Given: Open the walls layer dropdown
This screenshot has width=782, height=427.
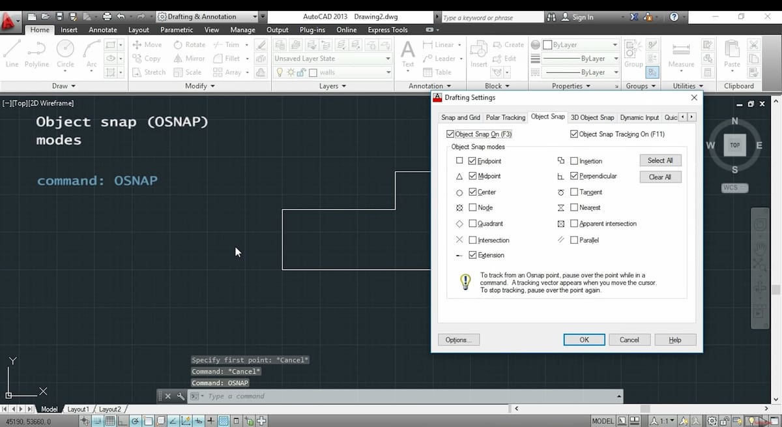Looking at the screenshot, I should tap(332, 72).
